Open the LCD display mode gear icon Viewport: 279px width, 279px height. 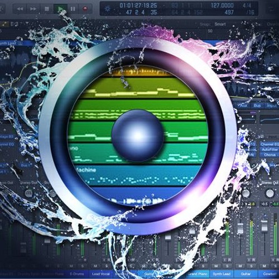[108, 9]
